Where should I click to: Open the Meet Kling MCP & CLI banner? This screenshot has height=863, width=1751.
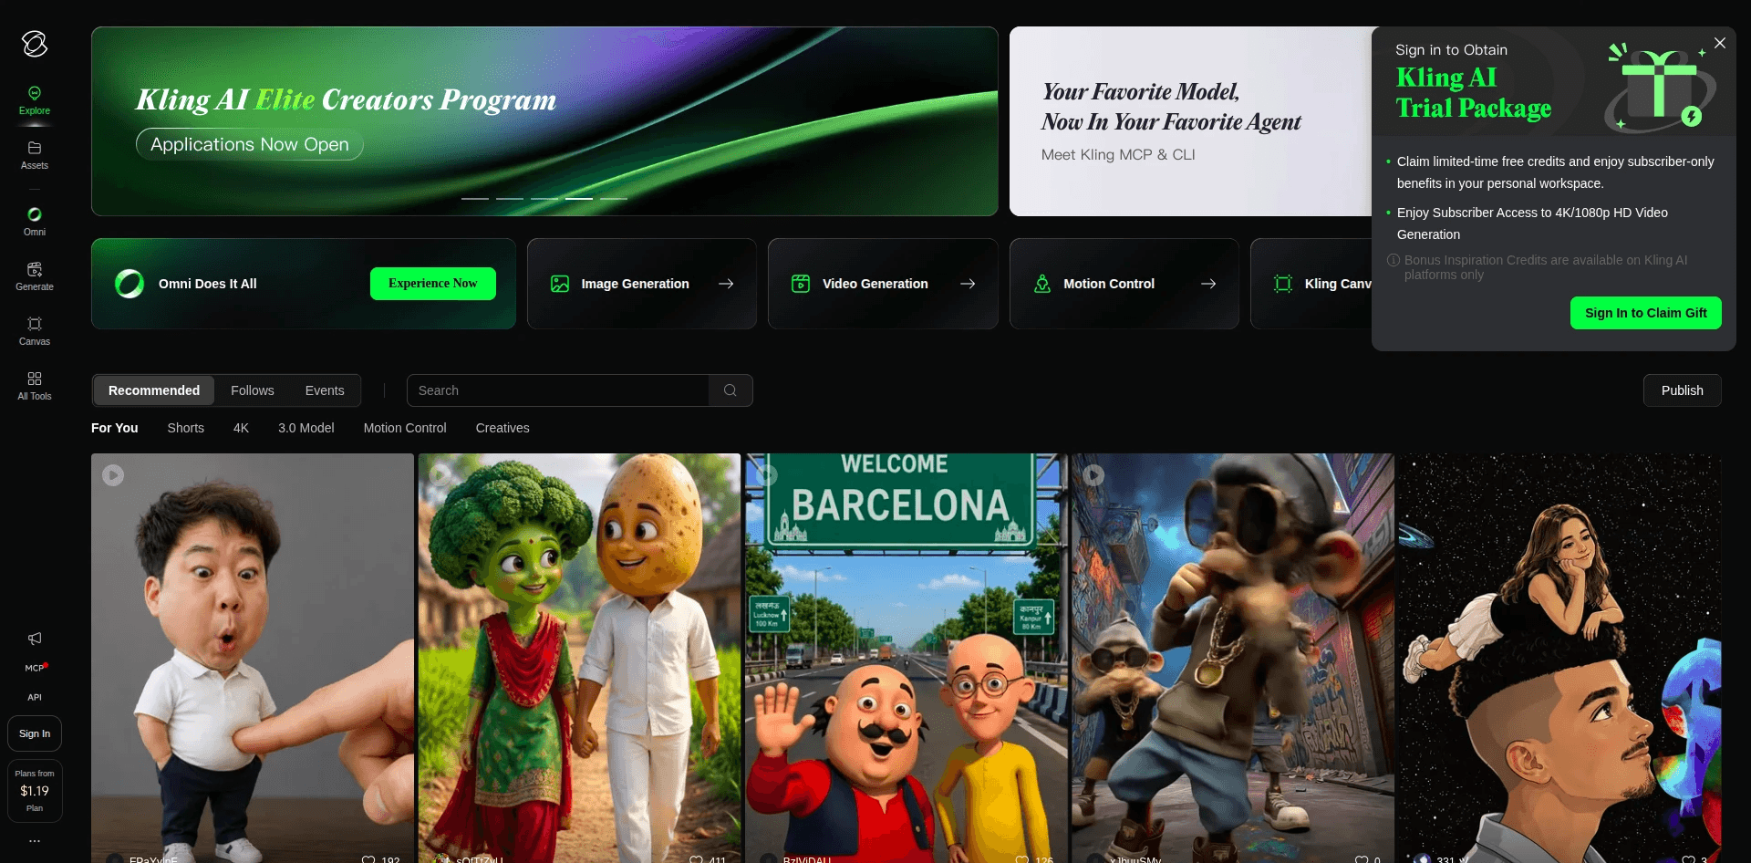click(1190, 121)
